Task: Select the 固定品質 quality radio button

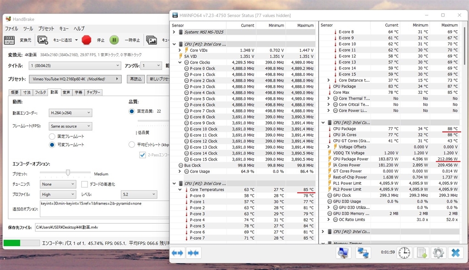Action: (131, 111)
